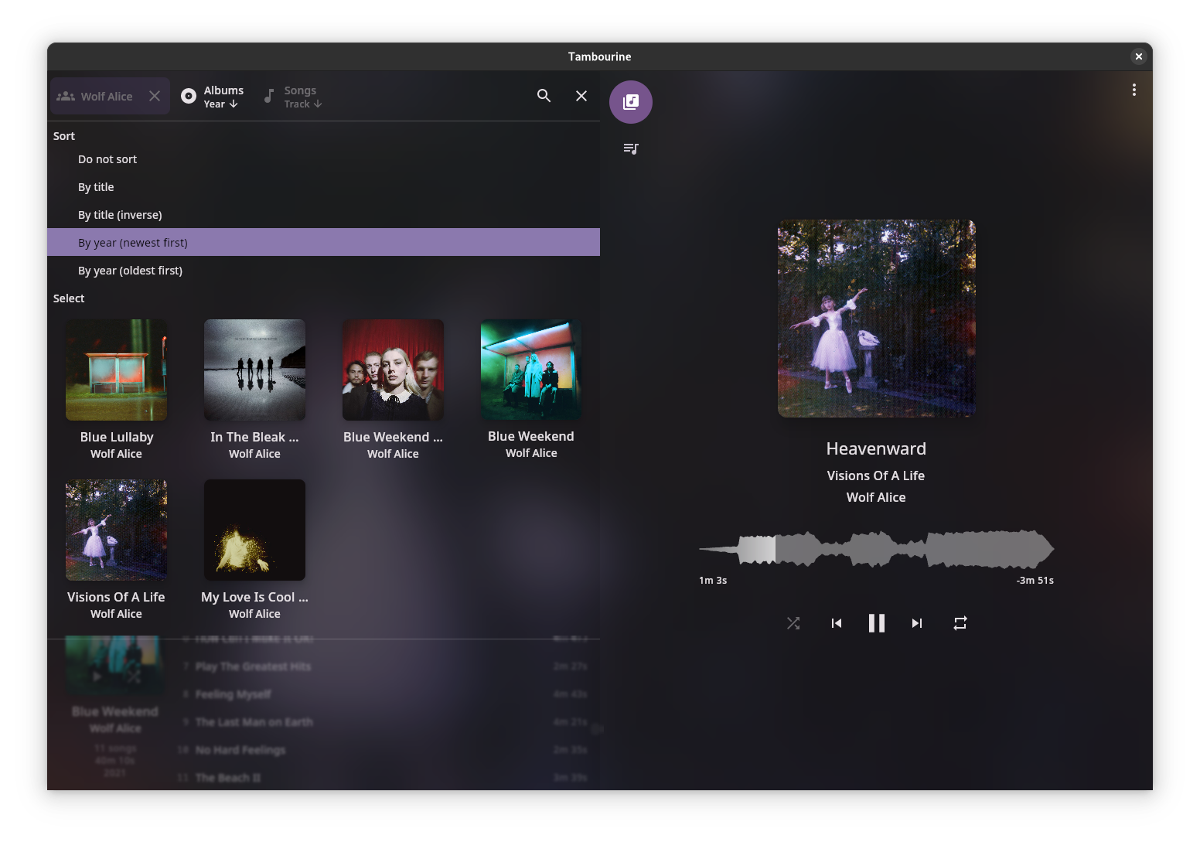Click now-playing album name Visions Of A Life
This screenshot has width=1200, height=842.
click(876, 476)
